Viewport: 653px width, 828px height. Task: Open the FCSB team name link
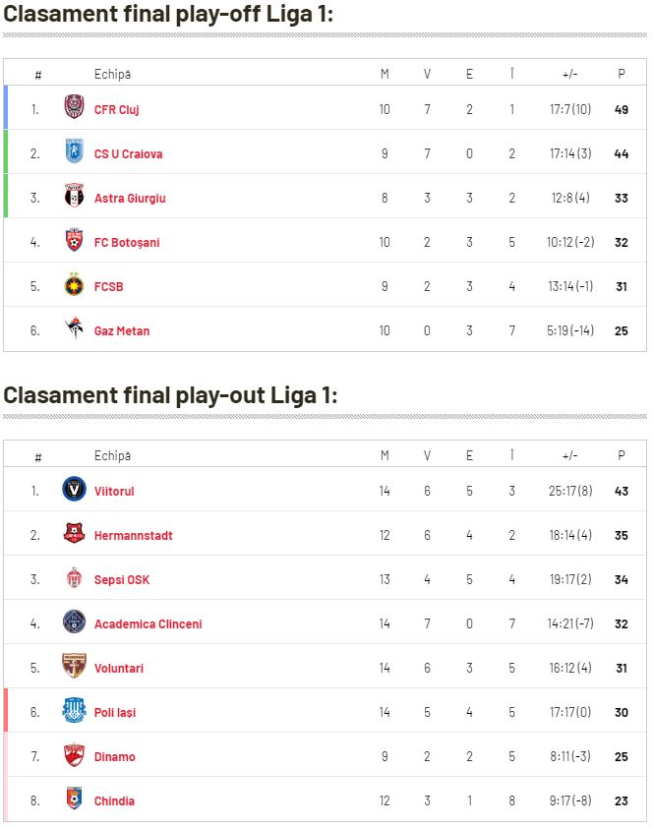pos(109,287)
